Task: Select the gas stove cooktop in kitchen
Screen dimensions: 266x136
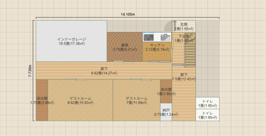Action: tap(149, 37)
